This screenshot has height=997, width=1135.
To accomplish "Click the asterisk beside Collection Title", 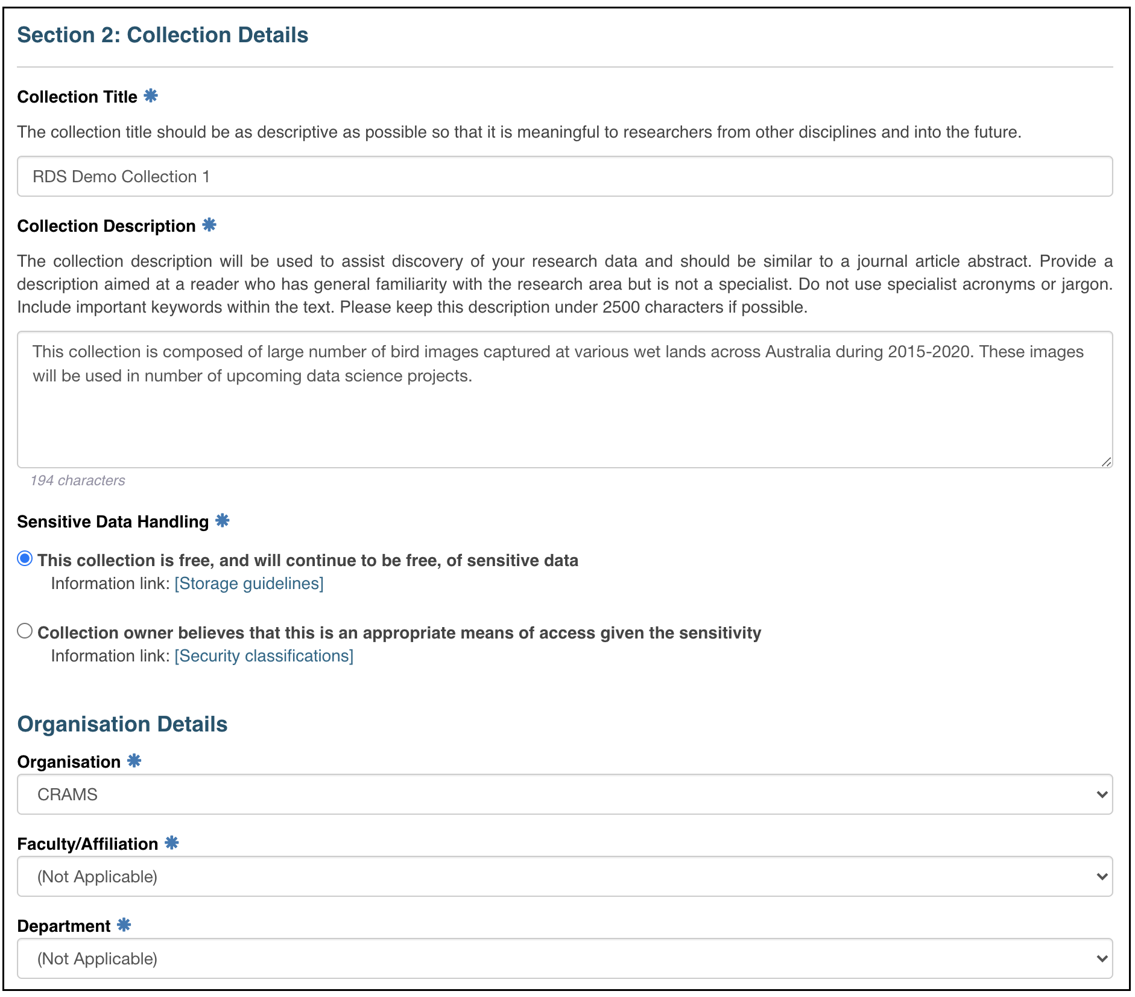I will click(151, 95).
